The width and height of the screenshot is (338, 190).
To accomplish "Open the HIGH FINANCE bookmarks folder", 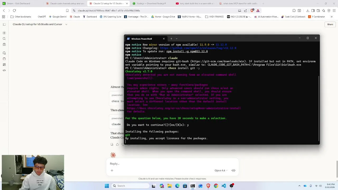I will 214,17.
